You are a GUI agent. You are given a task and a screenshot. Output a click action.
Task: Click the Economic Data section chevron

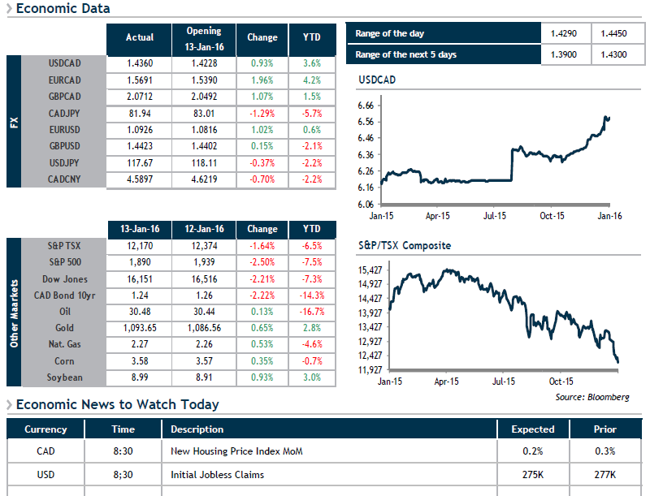click(x=10, y=8)
